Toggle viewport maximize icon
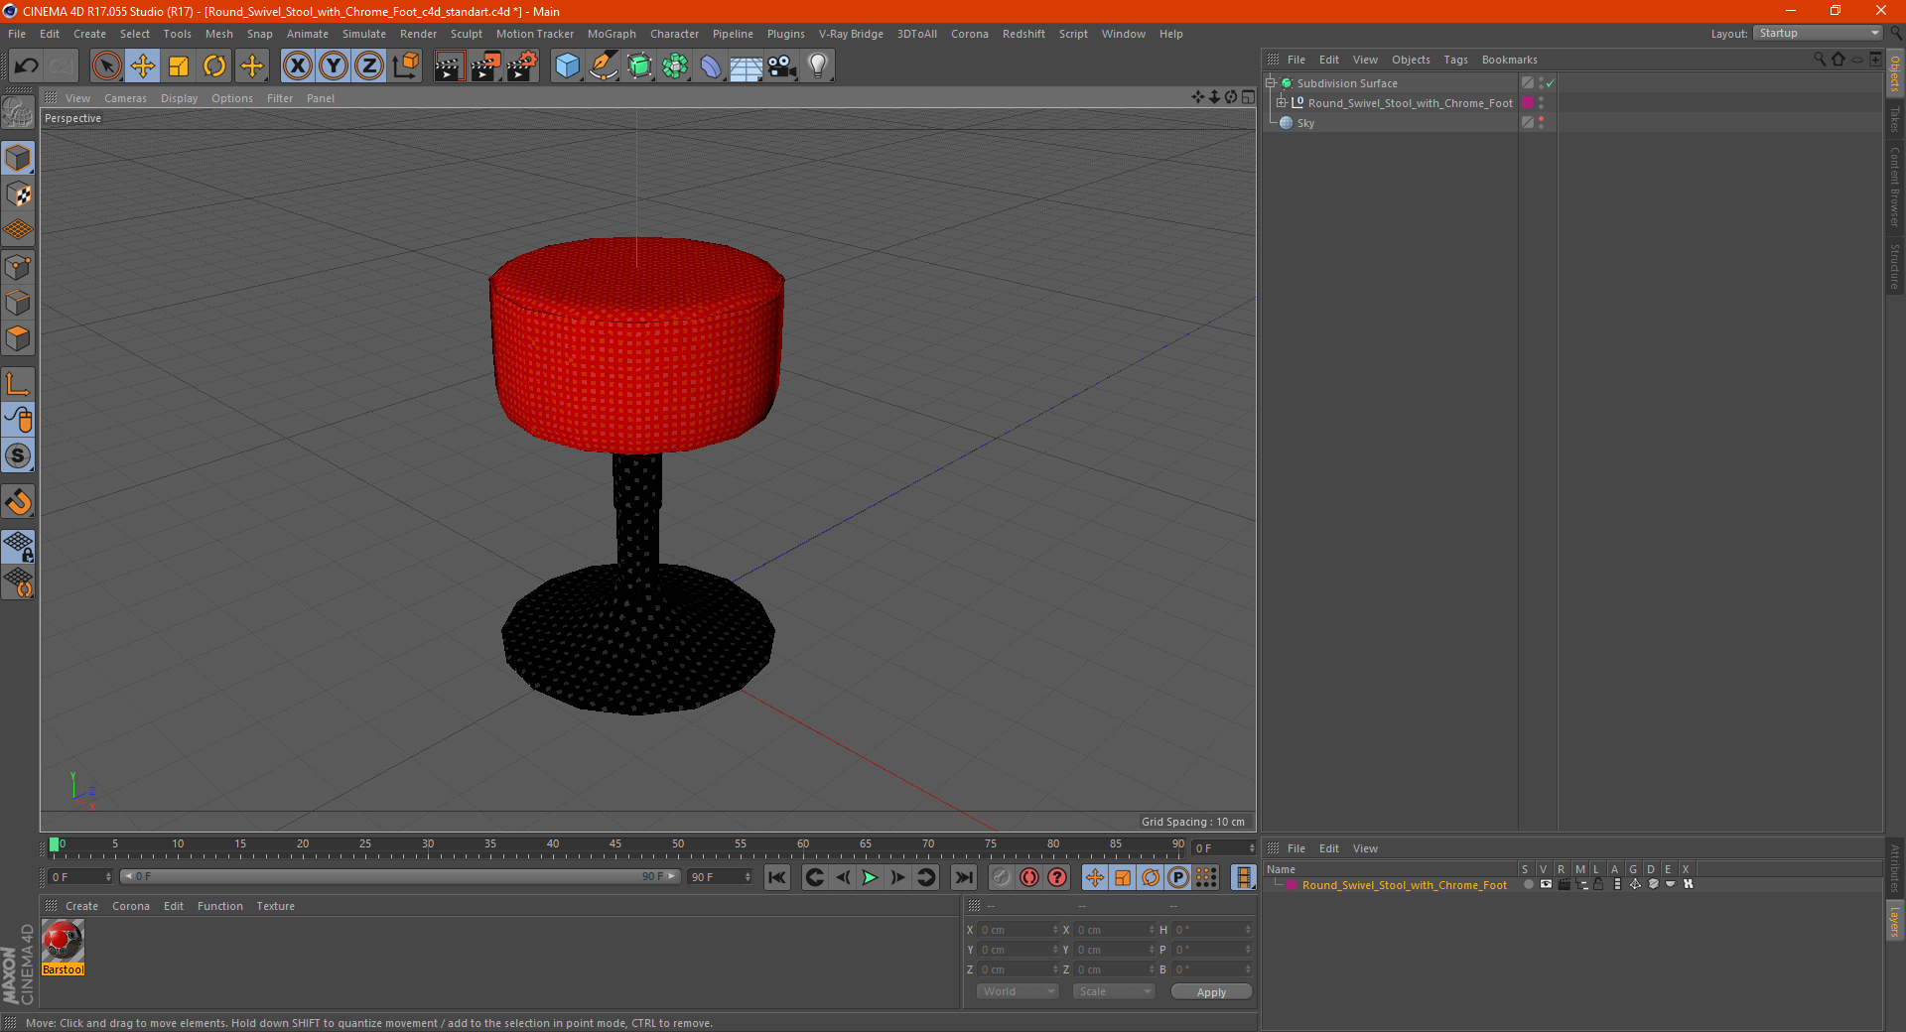This screenshot has height=1032, width=1906. pyautogui.click(x=1248, y=97)
